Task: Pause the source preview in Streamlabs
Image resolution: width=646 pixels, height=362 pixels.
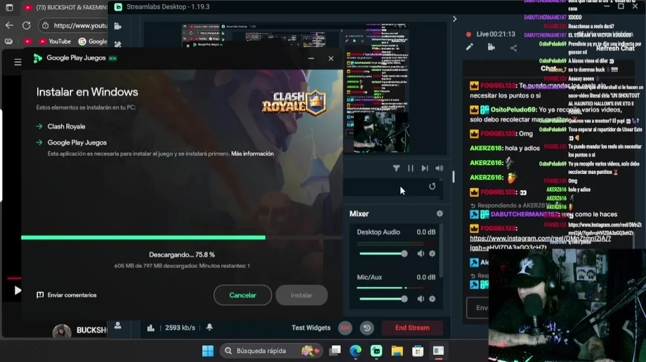Action: (411, 168)
